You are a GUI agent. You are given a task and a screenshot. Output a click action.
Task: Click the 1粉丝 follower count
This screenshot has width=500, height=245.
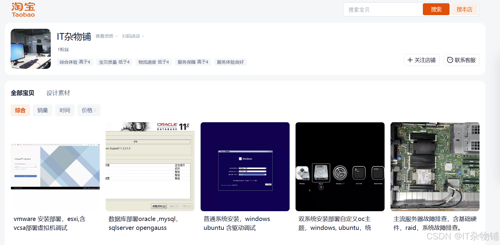point(63,50)
